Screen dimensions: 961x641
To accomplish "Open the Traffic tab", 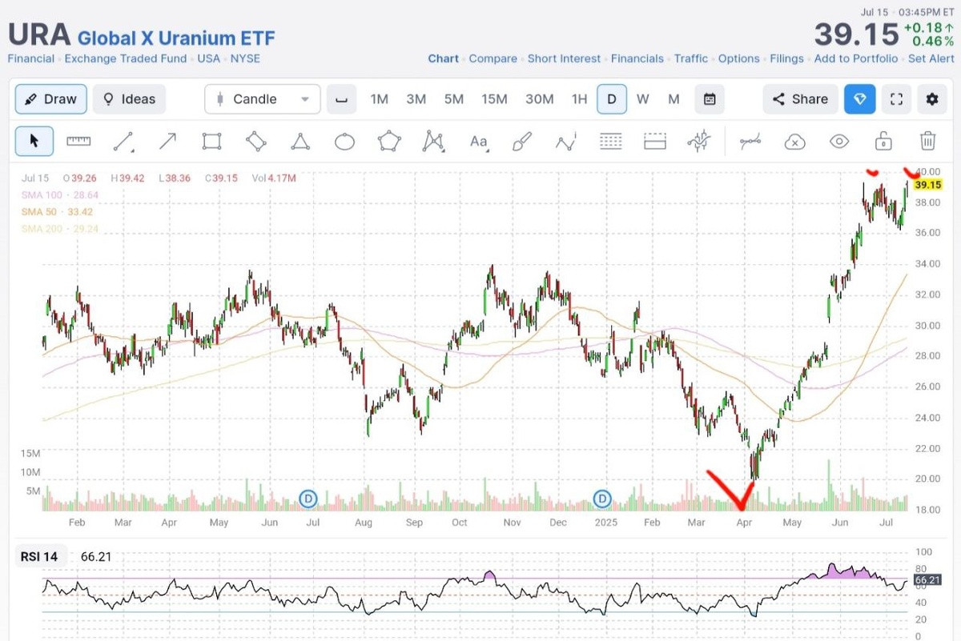I will (691, 58).
